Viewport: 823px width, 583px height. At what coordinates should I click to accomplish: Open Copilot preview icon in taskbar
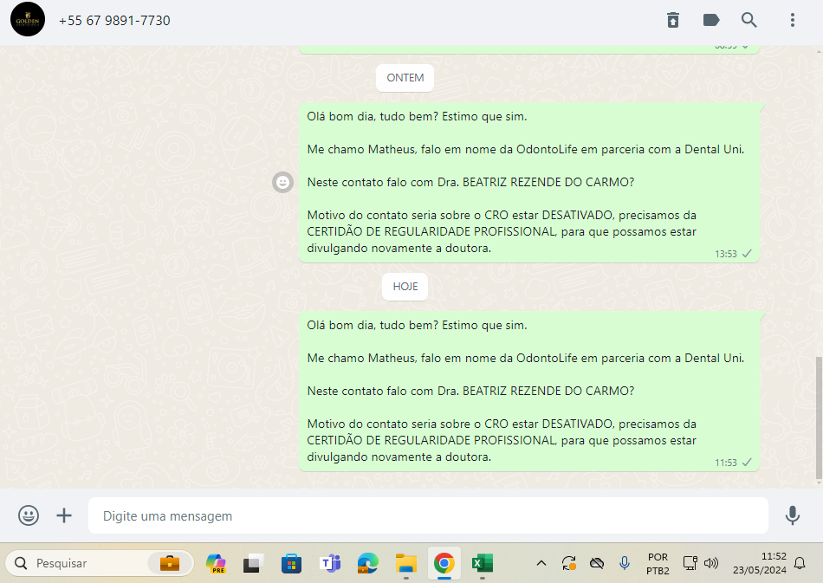[216, 564]
